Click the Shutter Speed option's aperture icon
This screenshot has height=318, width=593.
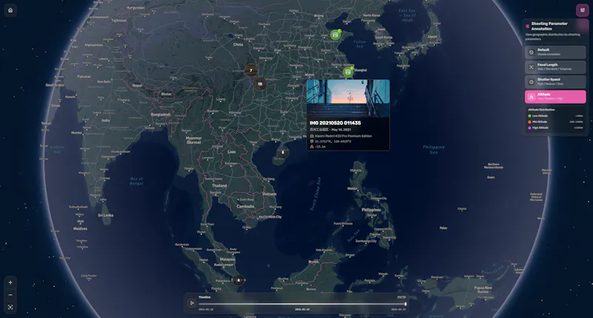point(531,82)
